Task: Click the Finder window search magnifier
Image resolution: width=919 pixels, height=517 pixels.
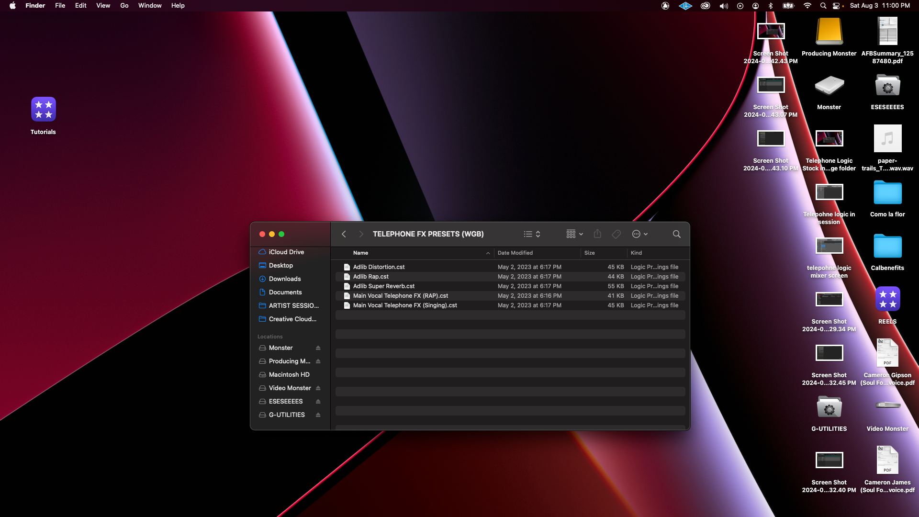Action: [676, 234]
